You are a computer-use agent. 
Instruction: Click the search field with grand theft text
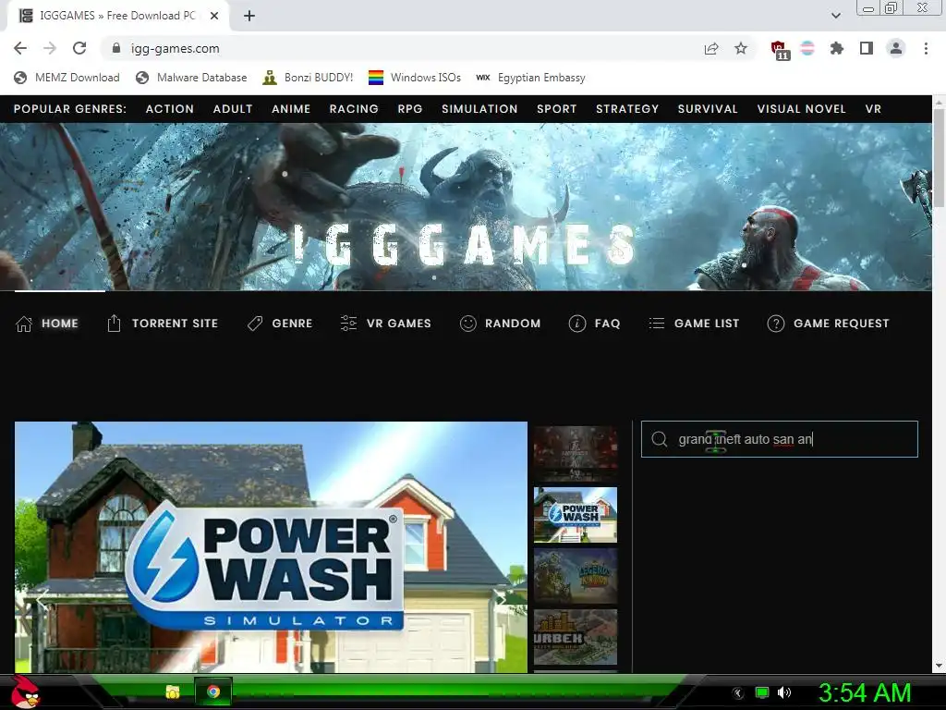tap(780, 439)
